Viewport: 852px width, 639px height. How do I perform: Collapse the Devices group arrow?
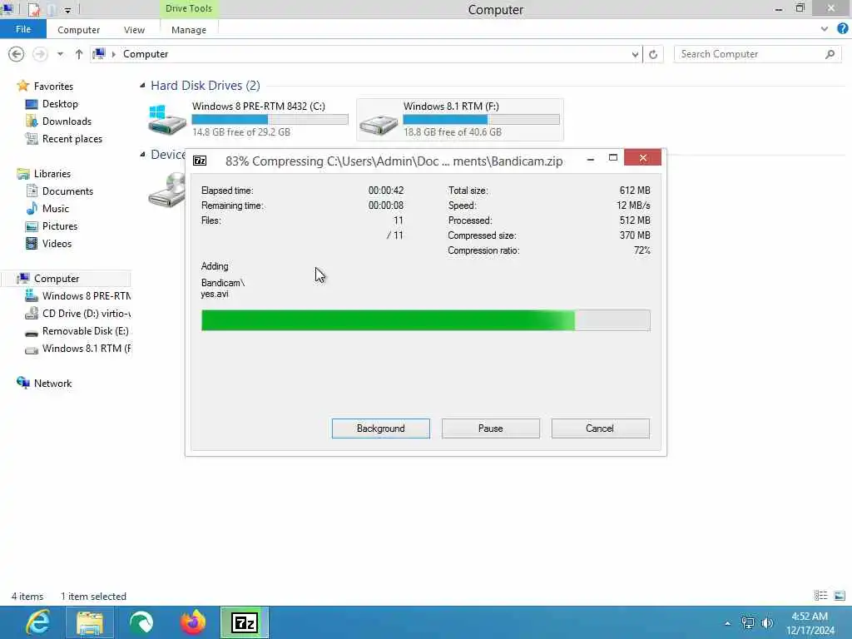[x=142, y=154]
